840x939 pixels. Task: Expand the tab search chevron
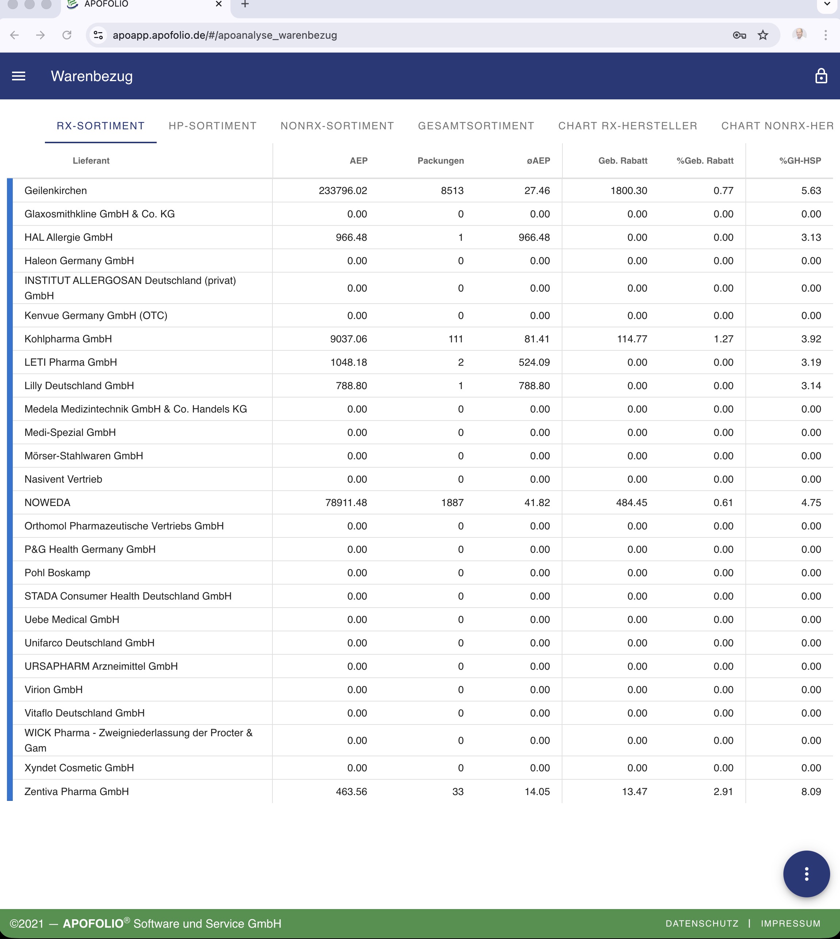[x=826, y=4]
